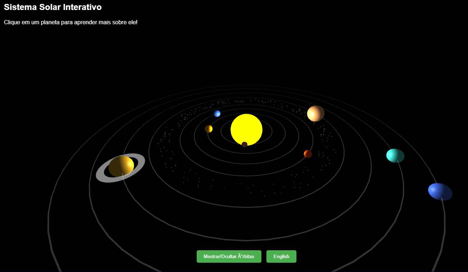Click the small golden Venus planet
The width and height of the screenshot is (468, 272).
(209, 129)
